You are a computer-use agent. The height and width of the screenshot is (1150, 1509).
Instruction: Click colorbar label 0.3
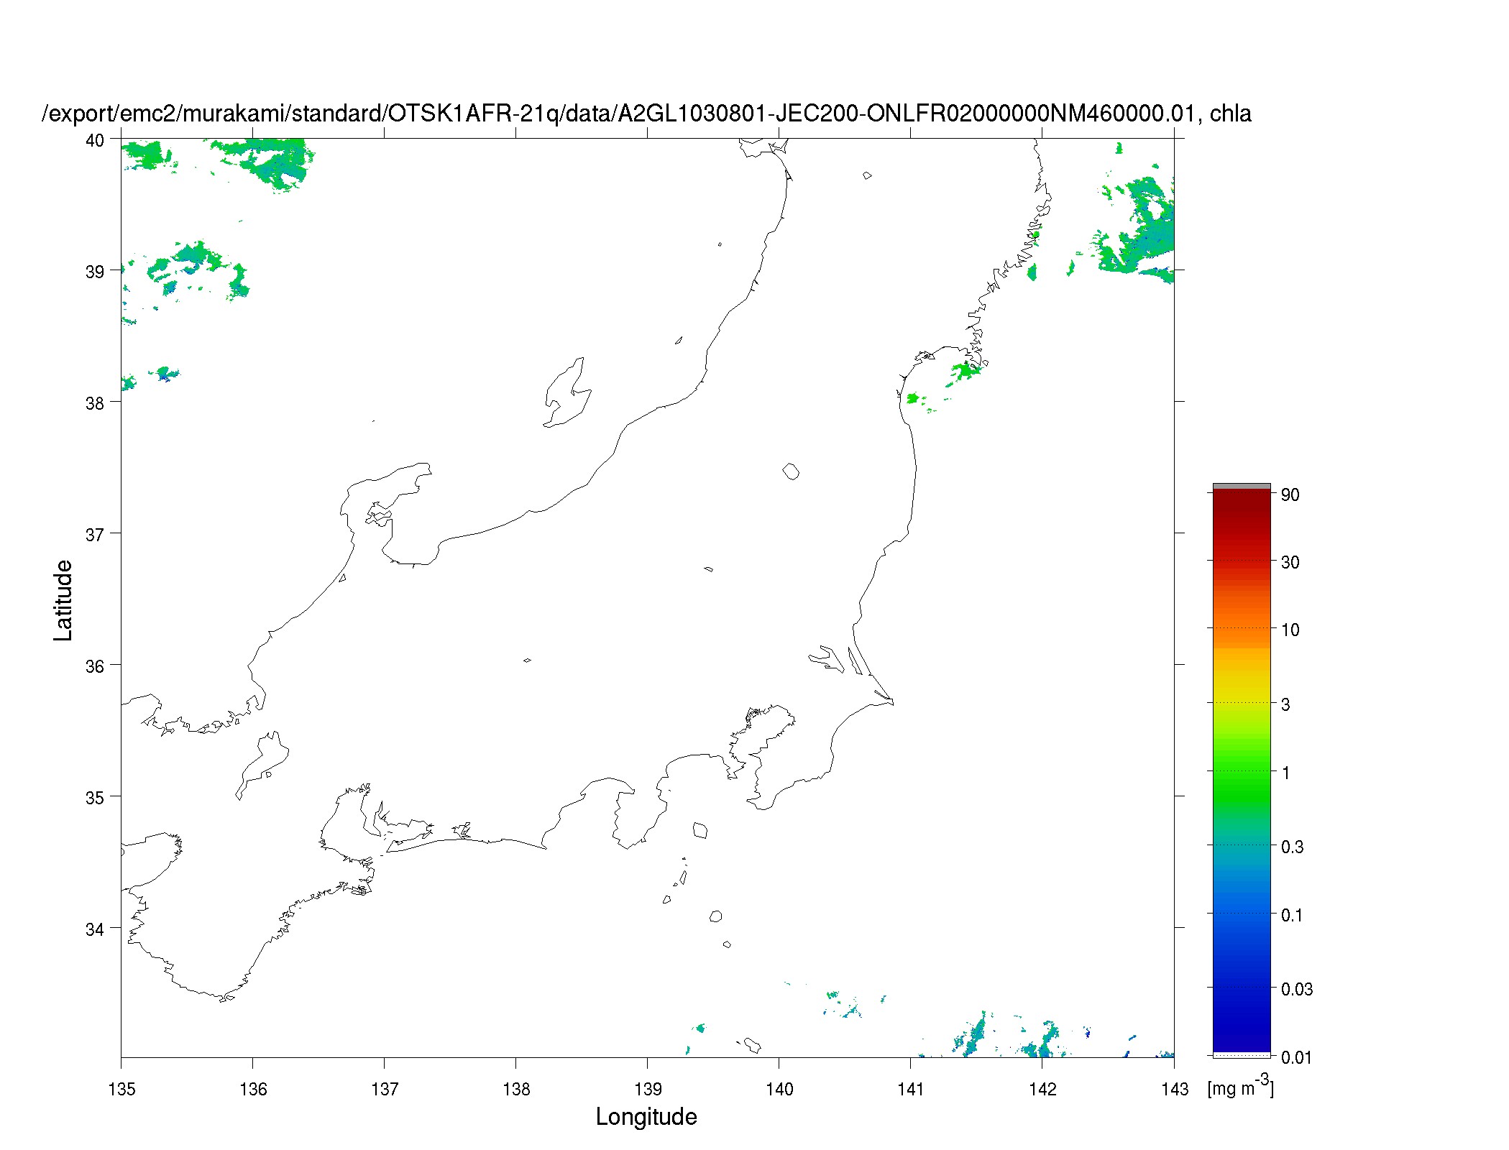(x=1292, y=847)
